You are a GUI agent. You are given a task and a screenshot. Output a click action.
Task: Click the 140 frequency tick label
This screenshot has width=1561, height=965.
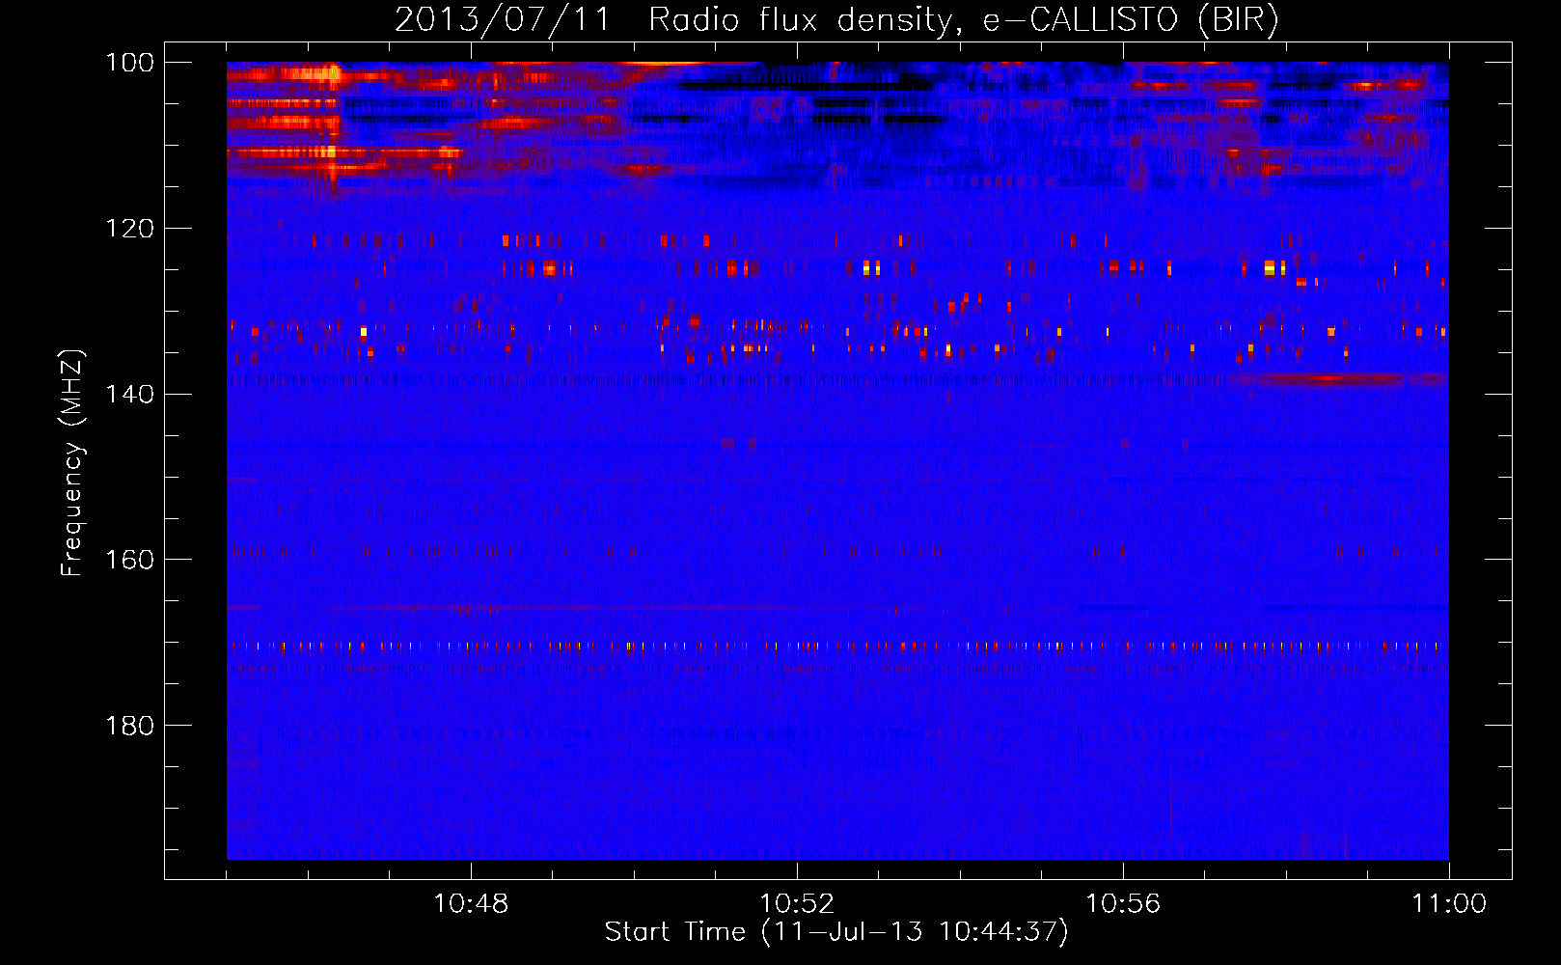(129, 395)
